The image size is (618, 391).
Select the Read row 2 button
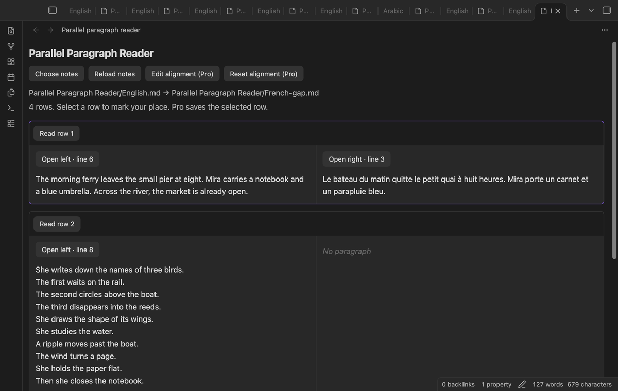[x=57, y=224]
